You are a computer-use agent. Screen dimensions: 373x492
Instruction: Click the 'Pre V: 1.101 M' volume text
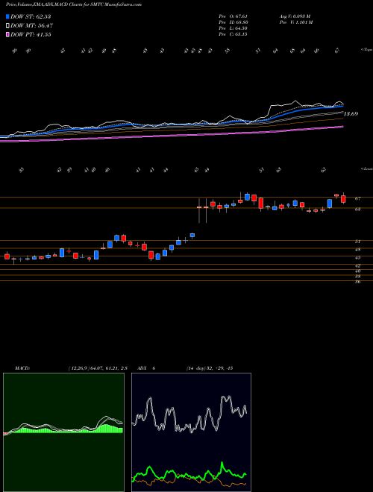295,22
